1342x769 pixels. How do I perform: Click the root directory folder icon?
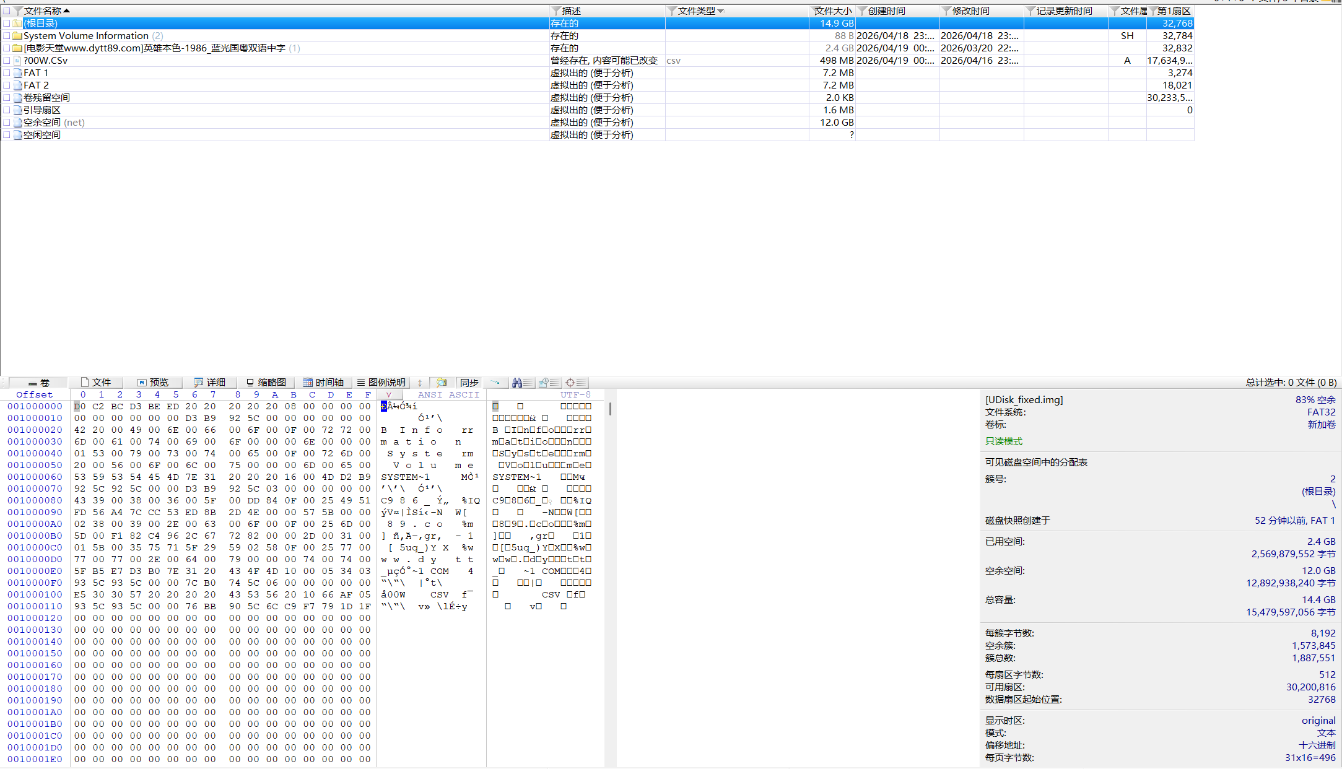(17, 24)
